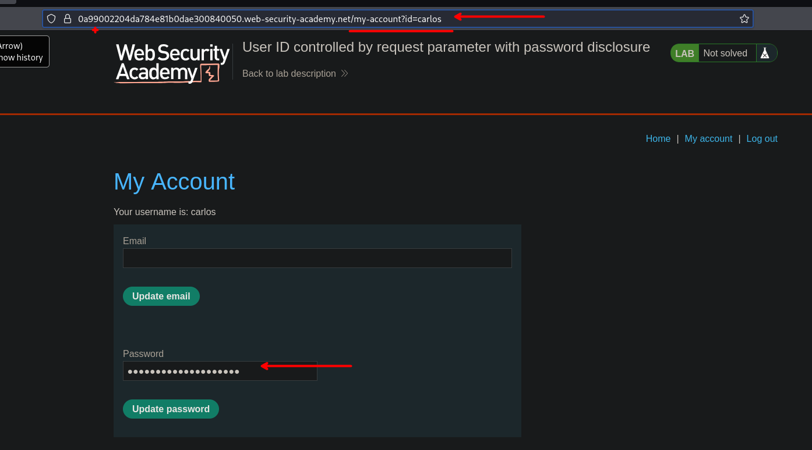
Task: Click the tracking protection shield icon
Action: (x=51, y=19)
